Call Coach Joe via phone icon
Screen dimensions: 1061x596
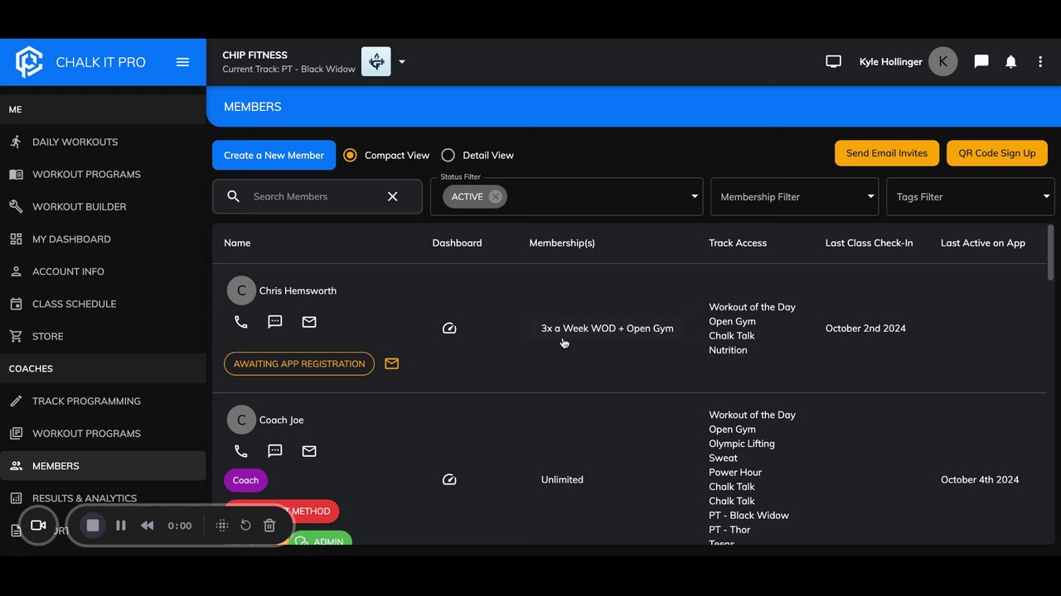(x=241, y=451)
